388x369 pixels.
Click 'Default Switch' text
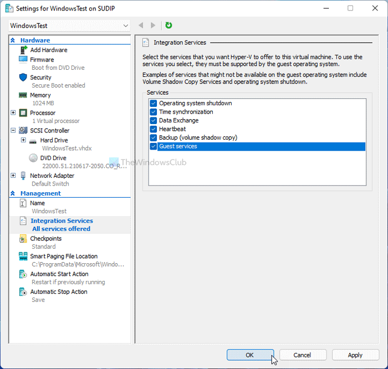coord(50,184)
